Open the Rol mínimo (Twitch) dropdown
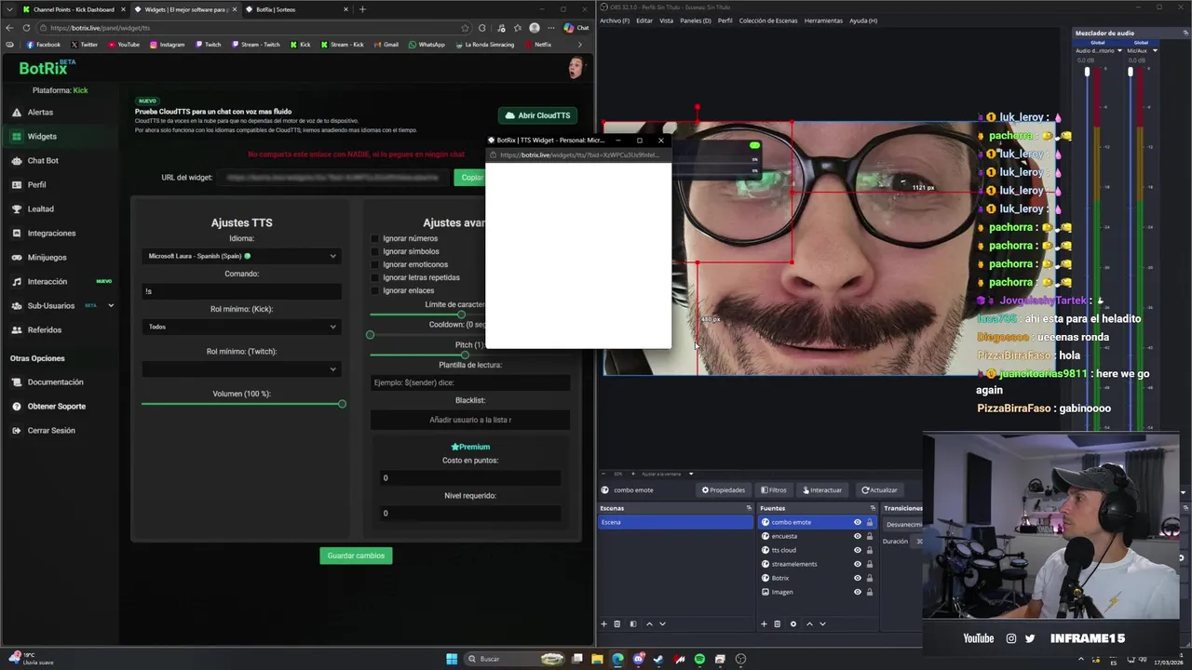1192x670 pixels. pyautogui.click(x=242, y=369)
